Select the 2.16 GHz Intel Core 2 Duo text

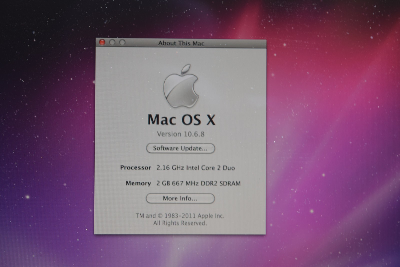point(195,168)
